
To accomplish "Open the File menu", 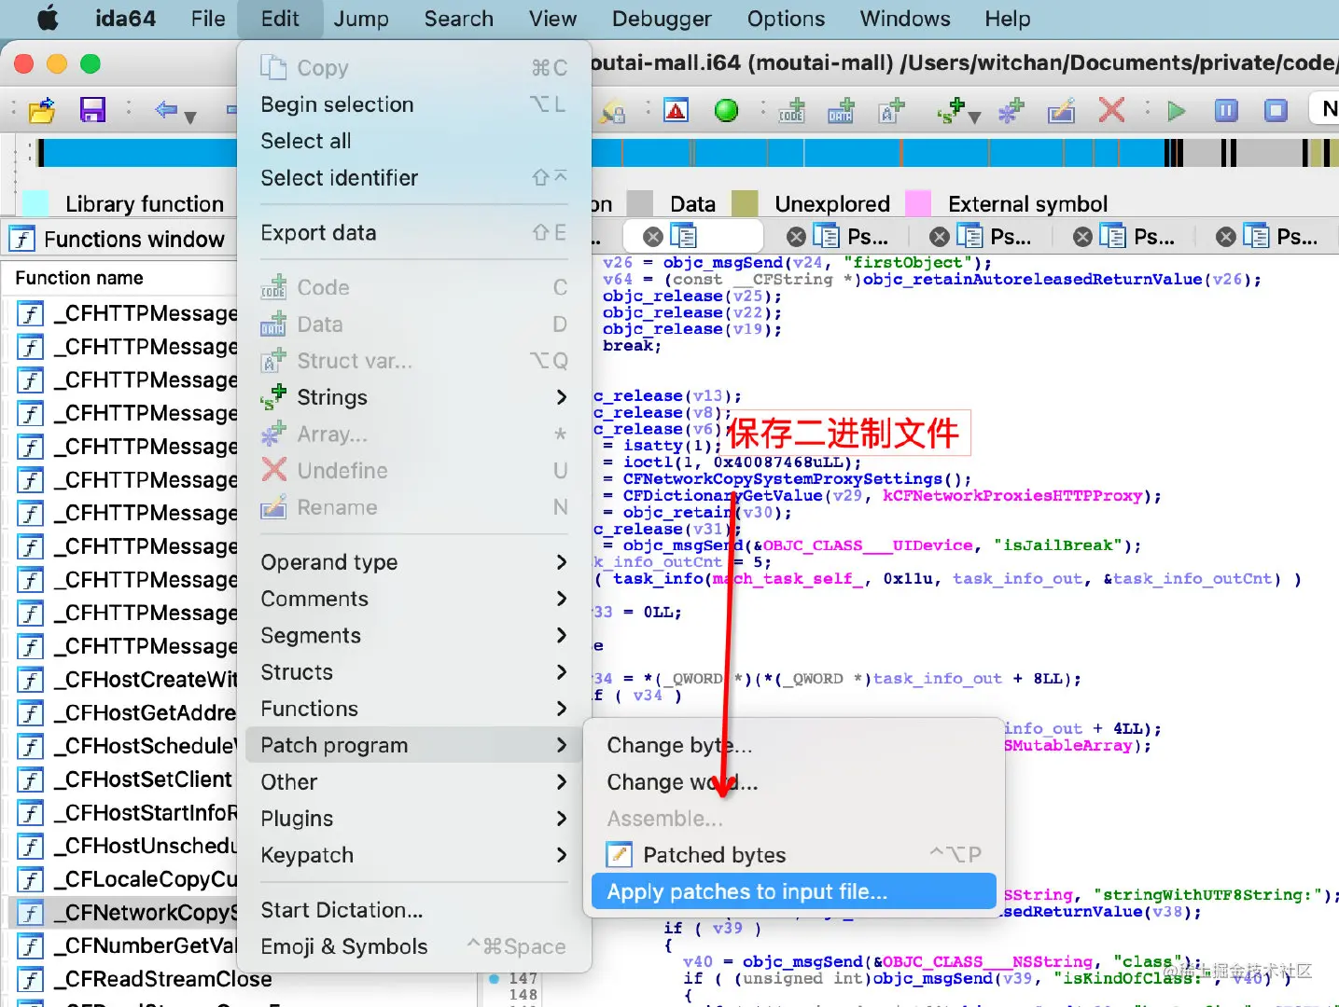I will [x=208, y=19].
